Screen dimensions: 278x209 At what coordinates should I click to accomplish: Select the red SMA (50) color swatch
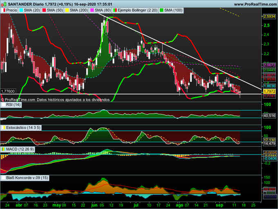click(44, 10)
